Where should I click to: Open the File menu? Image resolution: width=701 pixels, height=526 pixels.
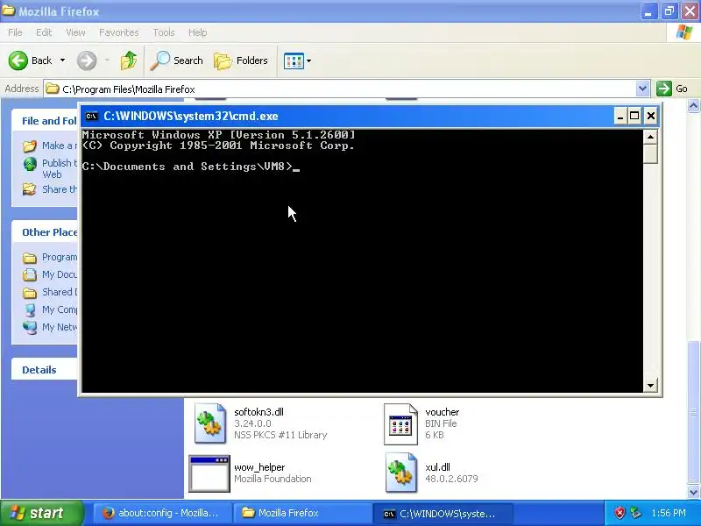[15, 32]
